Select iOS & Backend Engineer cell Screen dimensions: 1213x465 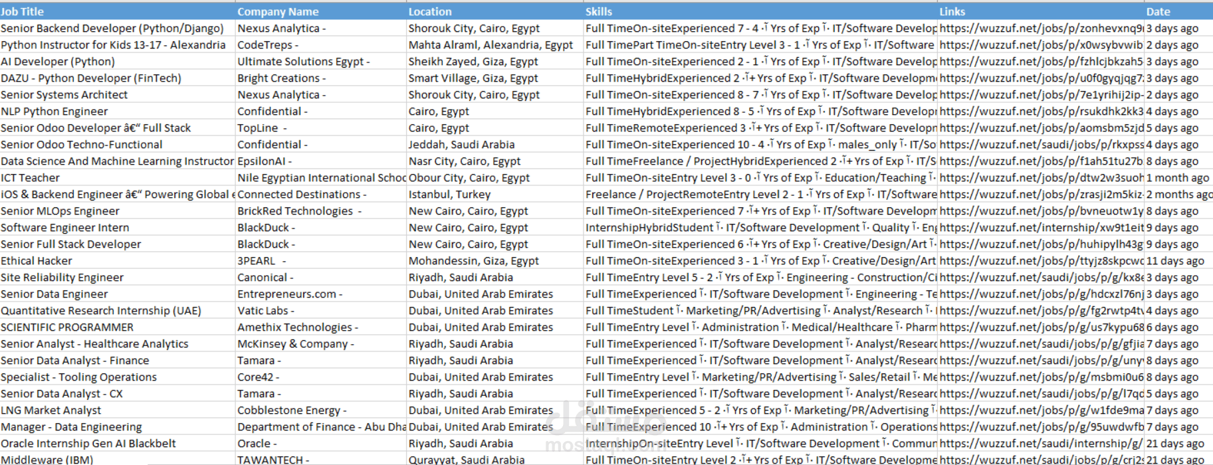118,194
